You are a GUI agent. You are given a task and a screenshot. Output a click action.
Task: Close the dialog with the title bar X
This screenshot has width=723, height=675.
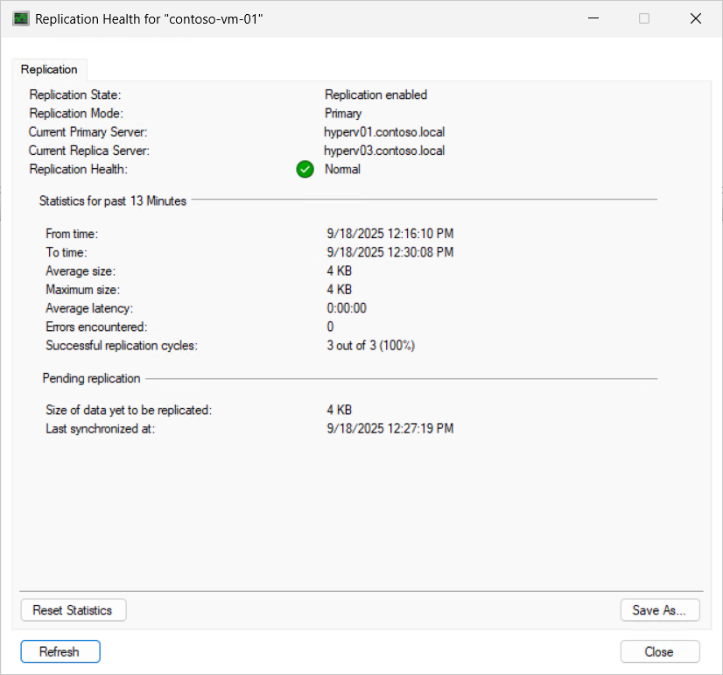pyautogui.click(x=695, y=18)
